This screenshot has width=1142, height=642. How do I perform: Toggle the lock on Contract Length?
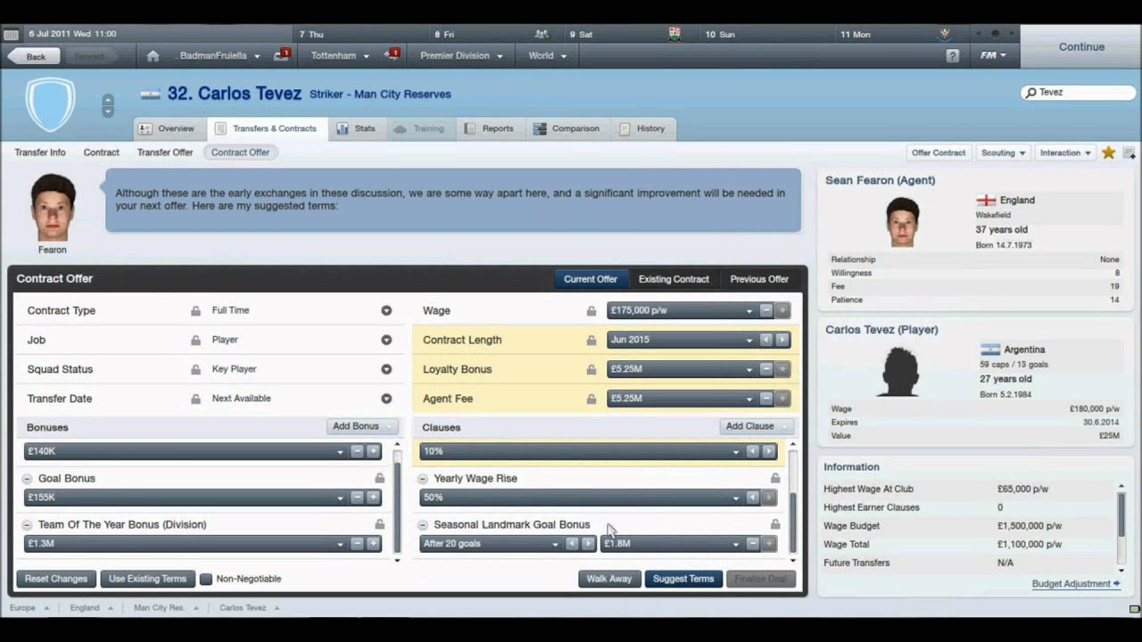591,341
